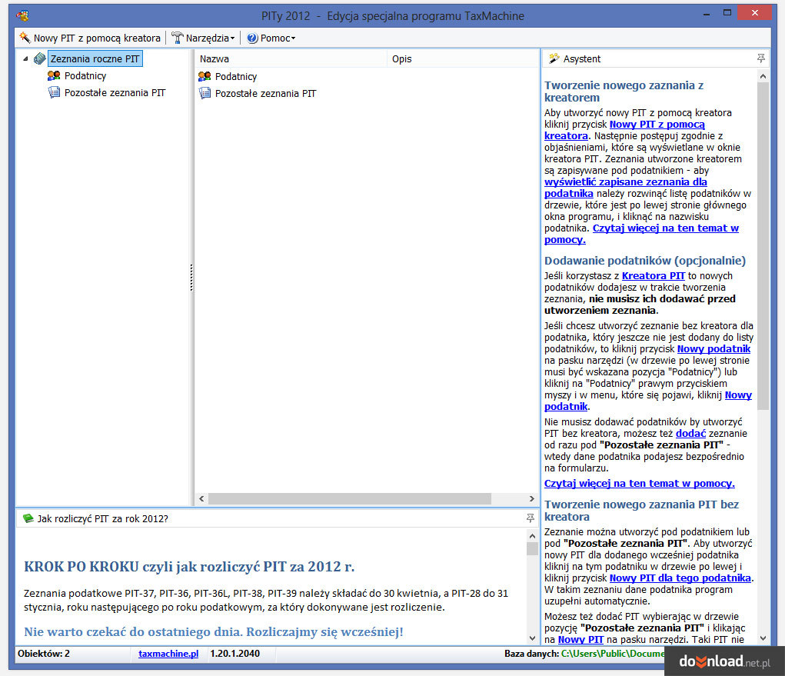
Task: Click the Pozostałe zeznania PIT document icon in tree
Action: (x=54, y=92)
